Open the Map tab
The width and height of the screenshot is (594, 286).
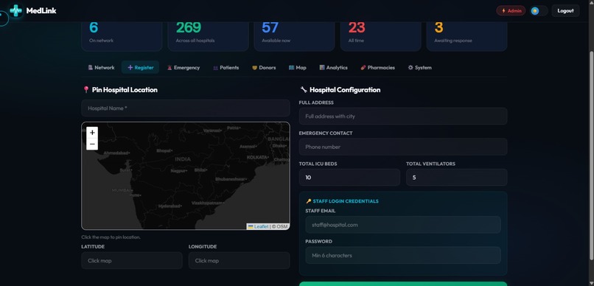pyautogui.click(x=298, y=67)
